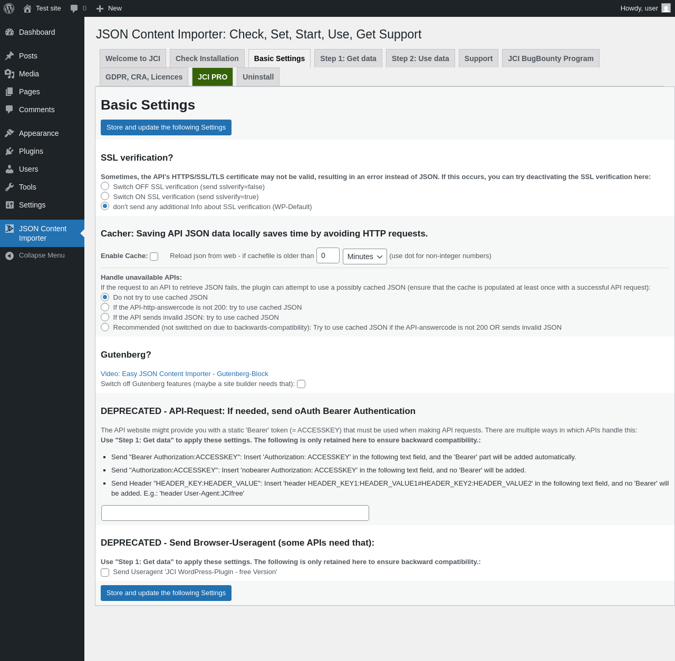Enable the Cache checkbox
The height and width of the screenshot is (661, 675).
pos(154,256)
